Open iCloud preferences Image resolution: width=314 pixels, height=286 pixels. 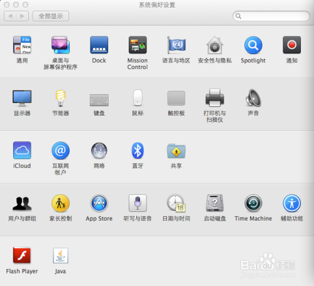pyautogui.click(x=22, y=150)
